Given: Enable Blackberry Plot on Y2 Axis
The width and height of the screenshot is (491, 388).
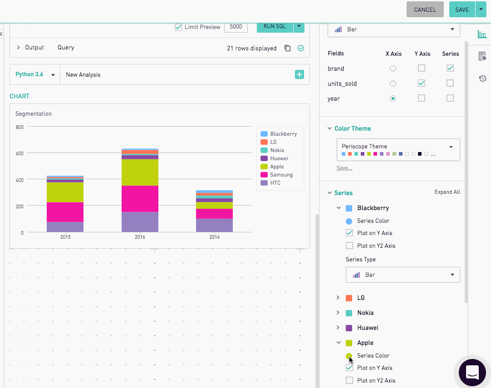Looking at the screenshot, I should click(349, 246).
